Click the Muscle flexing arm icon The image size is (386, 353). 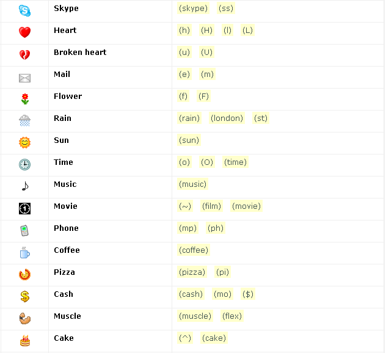tap(24, 318)
